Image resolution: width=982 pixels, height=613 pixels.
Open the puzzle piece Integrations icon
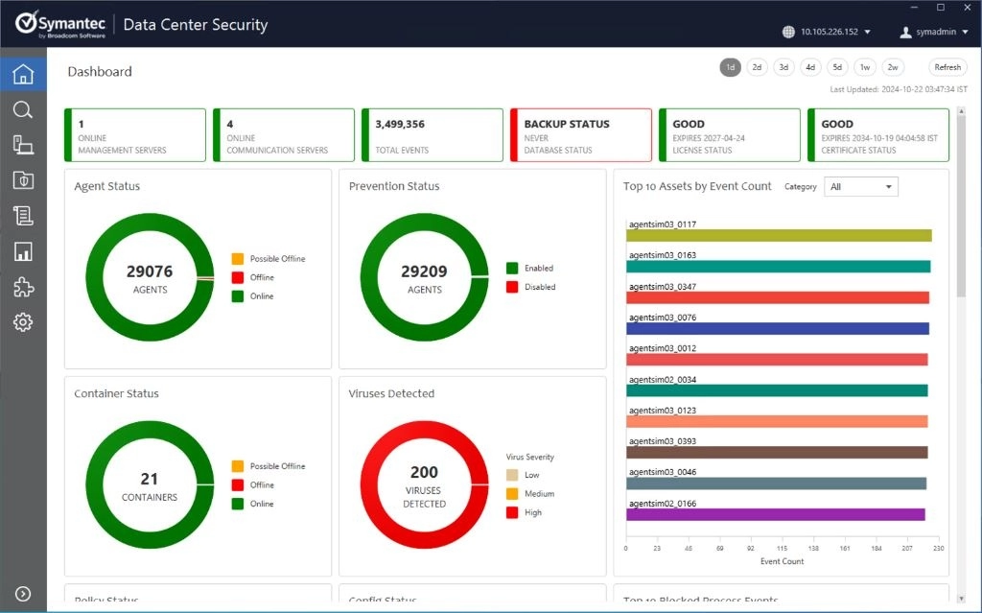(23, 287)
